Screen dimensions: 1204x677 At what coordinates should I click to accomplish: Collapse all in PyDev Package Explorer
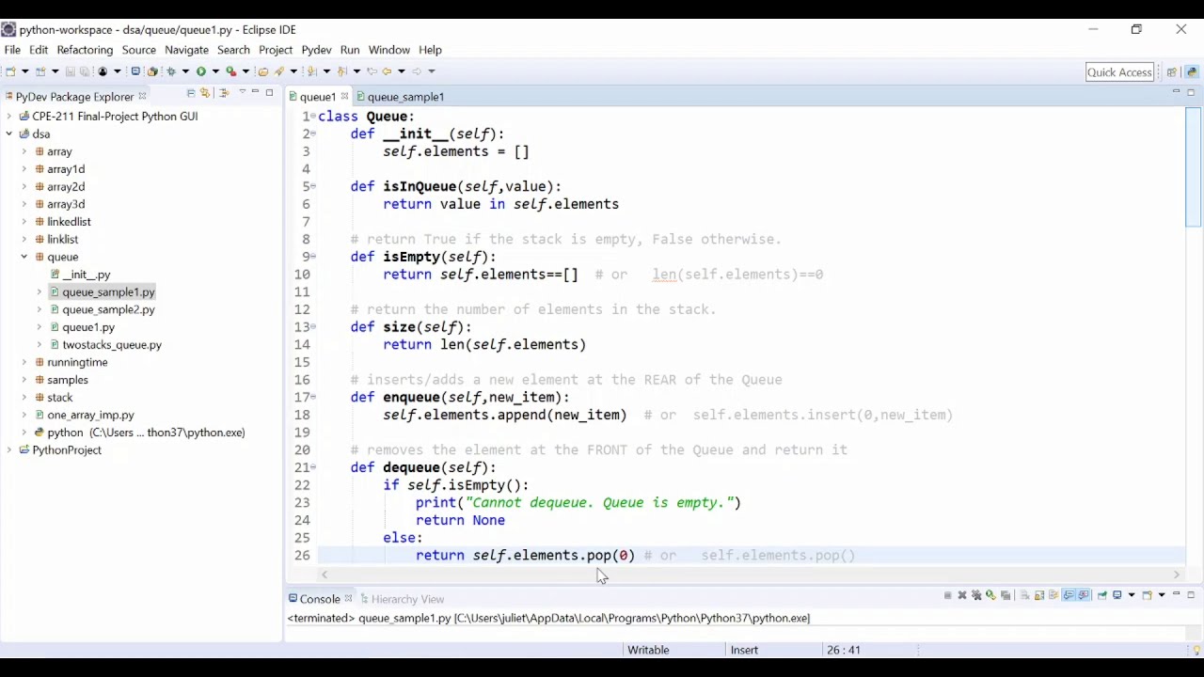pyautogui.click(x=191, y=93)
